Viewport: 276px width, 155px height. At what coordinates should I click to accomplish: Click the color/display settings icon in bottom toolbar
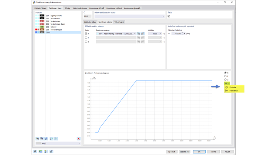pyautogui.click(x=46, y=151)
